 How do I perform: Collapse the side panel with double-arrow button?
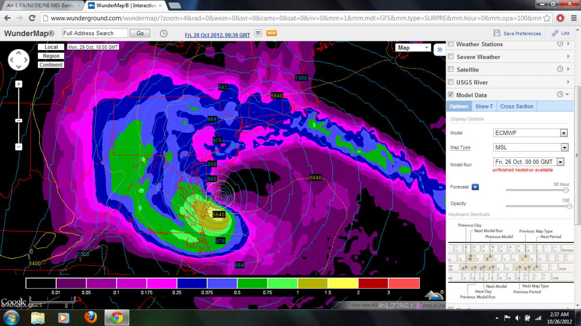pos(440,49)
